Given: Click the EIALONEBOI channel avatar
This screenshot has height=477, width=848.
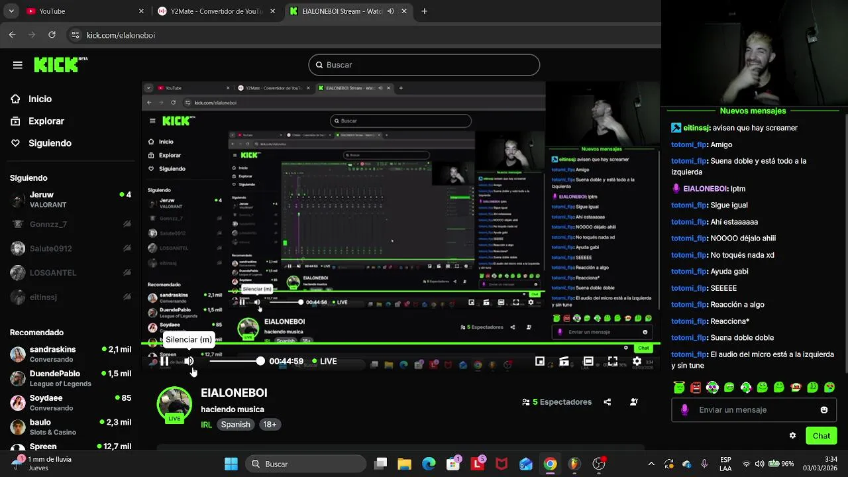Looking at the screenshot, I should 174,403.
